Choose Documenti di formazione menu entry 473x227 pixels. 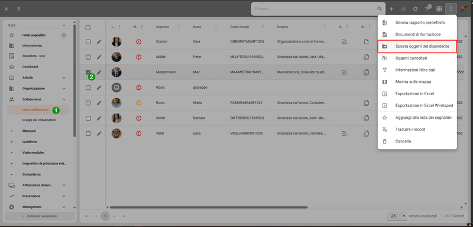(417, 34)
